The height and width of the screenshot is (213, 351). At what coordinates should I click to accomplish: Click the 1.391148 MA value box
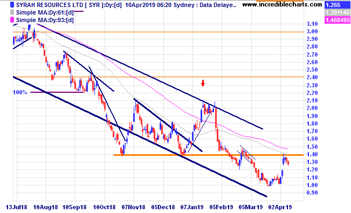[x=337, y=12]
